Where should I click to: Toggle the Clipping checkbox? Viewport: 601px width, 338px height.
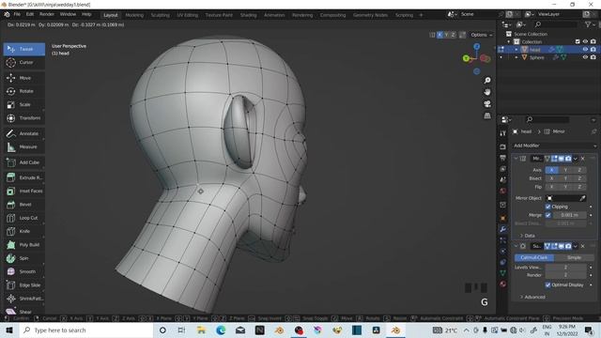pos(547,207)
